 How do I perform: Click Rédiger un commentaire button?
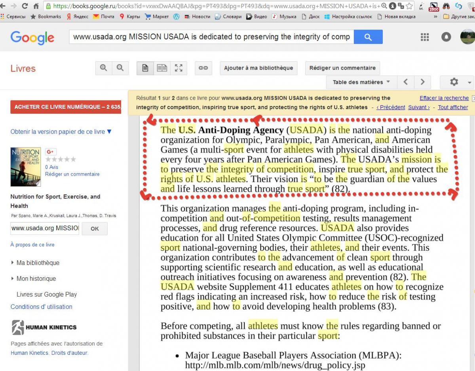342,68
